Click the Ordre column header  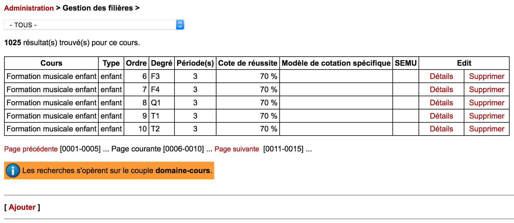136,63
